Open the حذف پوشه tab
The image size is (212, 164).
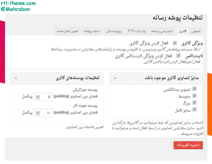(x=92, y=31)
